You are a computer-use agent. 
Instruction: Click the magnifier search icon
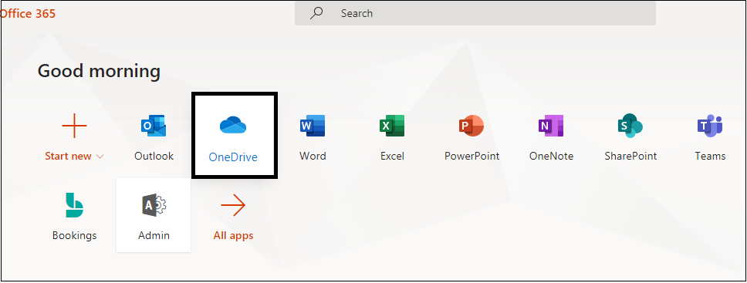[316, 13]
